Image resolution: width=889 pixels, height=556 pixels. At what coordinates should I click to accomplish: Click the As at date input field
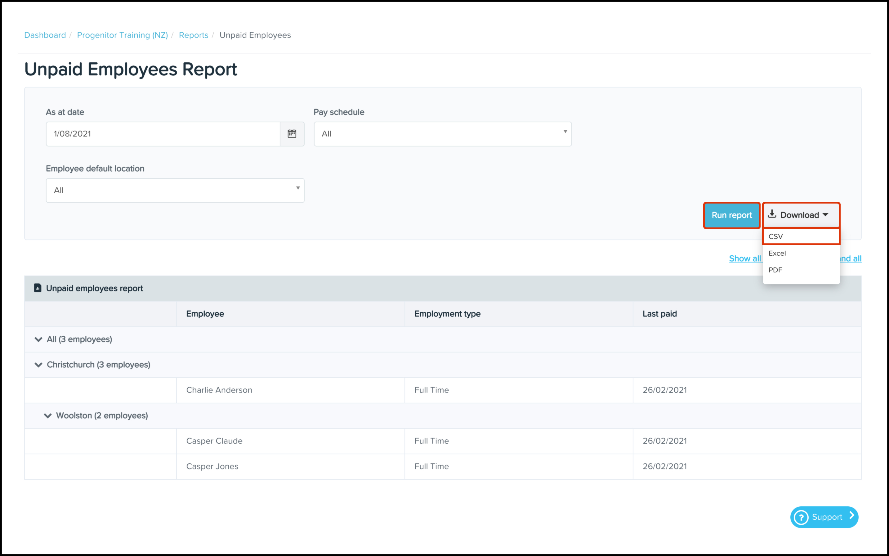[x=163, y=134]
